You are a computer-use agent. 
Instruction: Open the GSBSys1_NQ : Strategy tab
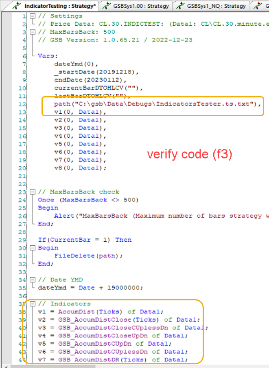click(216, 6)
